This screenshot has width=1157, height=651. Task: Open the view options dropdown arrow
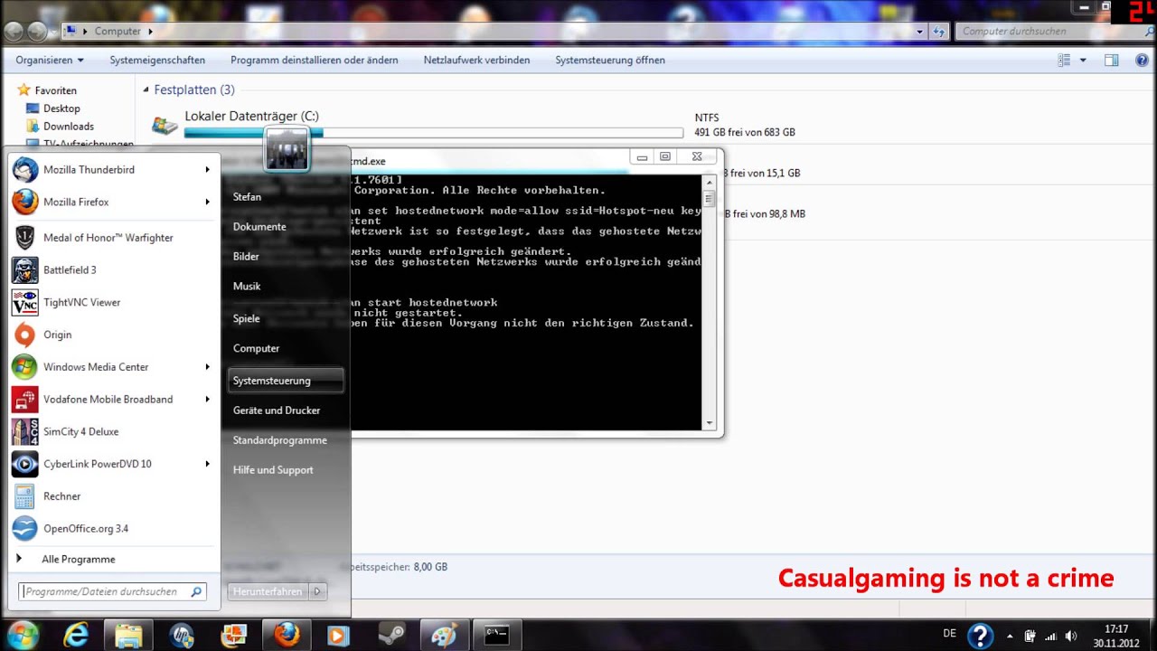(x=1083, y=61)
